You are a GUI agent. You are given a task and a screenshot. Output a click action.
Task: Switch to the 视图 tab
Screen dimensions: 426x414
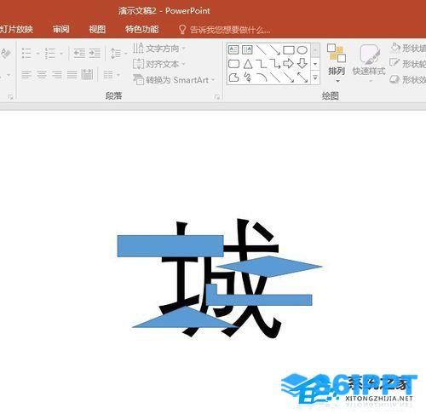[x=97, y=29]
